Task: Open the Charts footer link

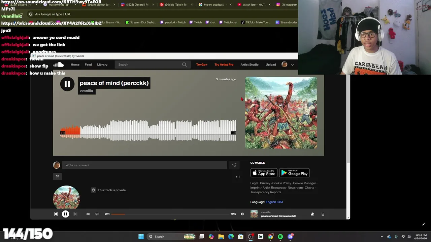Action: click(309, 188)
